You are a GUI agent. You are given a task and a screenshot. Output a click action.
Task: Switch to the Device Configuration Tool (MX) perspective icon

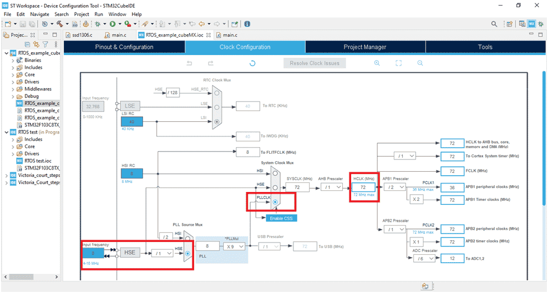coord(532,24)
